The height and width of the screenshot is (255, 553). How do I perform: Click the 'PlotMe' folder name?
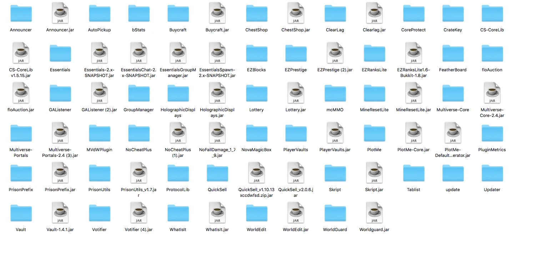point(374,150)
